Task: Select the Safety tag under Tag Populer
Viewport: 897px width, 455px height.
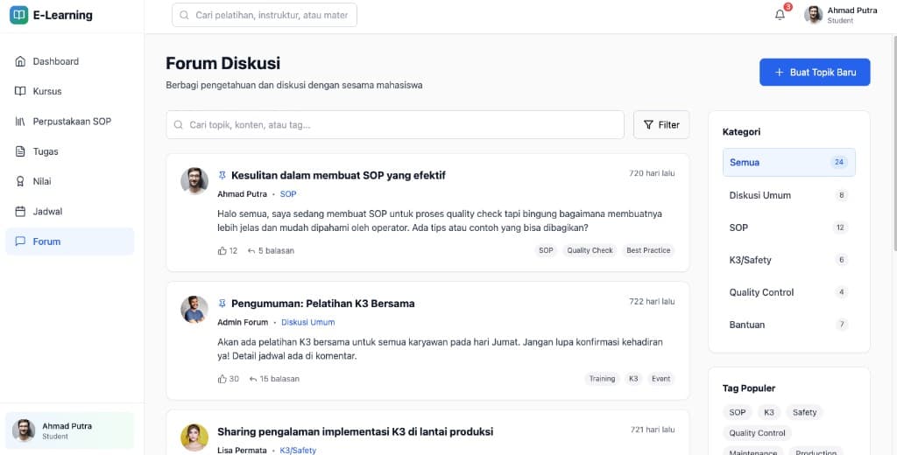Action: (804, 412)
